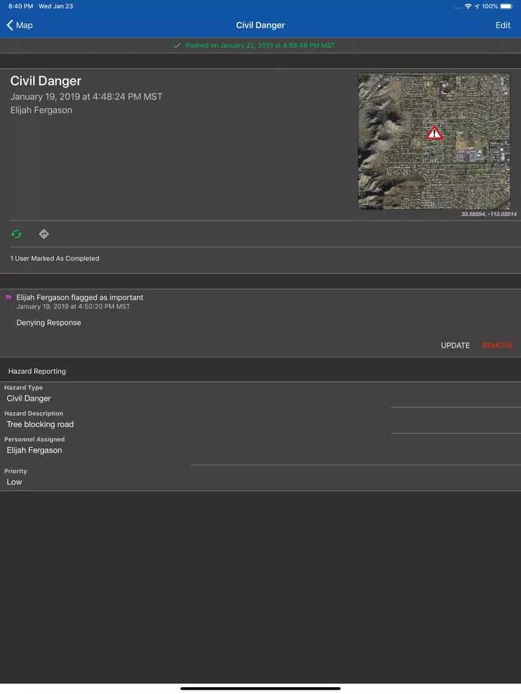Screen dimensions: 521x694
Task: Open directions with the diamond arrow icon
Action: pyautogui.click(x=44, y=234)
